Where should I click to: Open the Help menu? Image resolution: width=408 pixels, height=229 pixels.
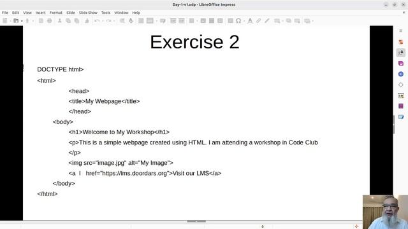136,13
